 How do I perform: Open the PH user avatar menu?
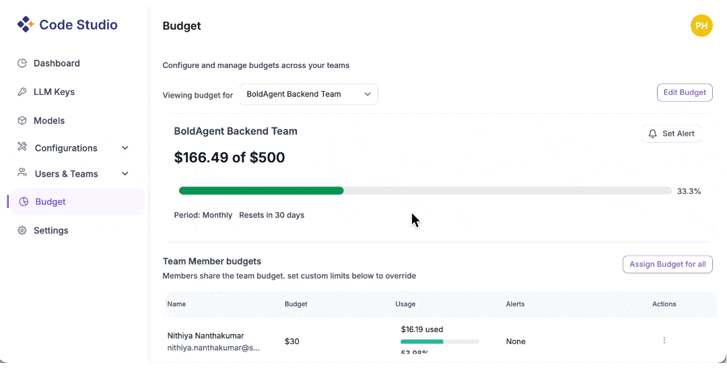[701, 26]
